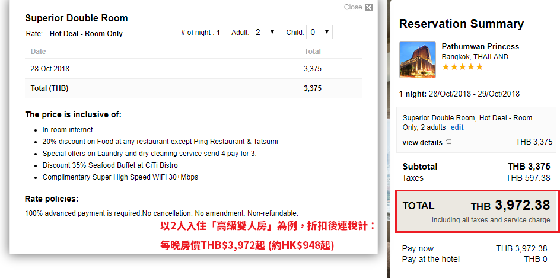Click the edit link for room selection
Image resolution: width=560 pixels, height=278 pixels.
(457, 127)
